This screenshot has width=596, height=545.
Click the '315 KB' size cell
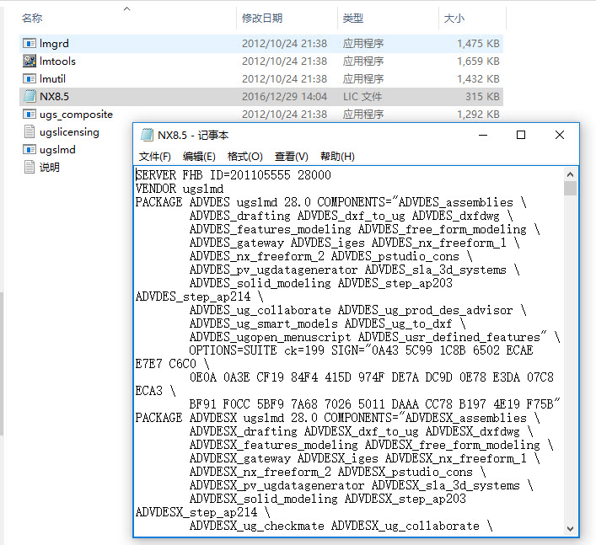[x=482, y=97]
